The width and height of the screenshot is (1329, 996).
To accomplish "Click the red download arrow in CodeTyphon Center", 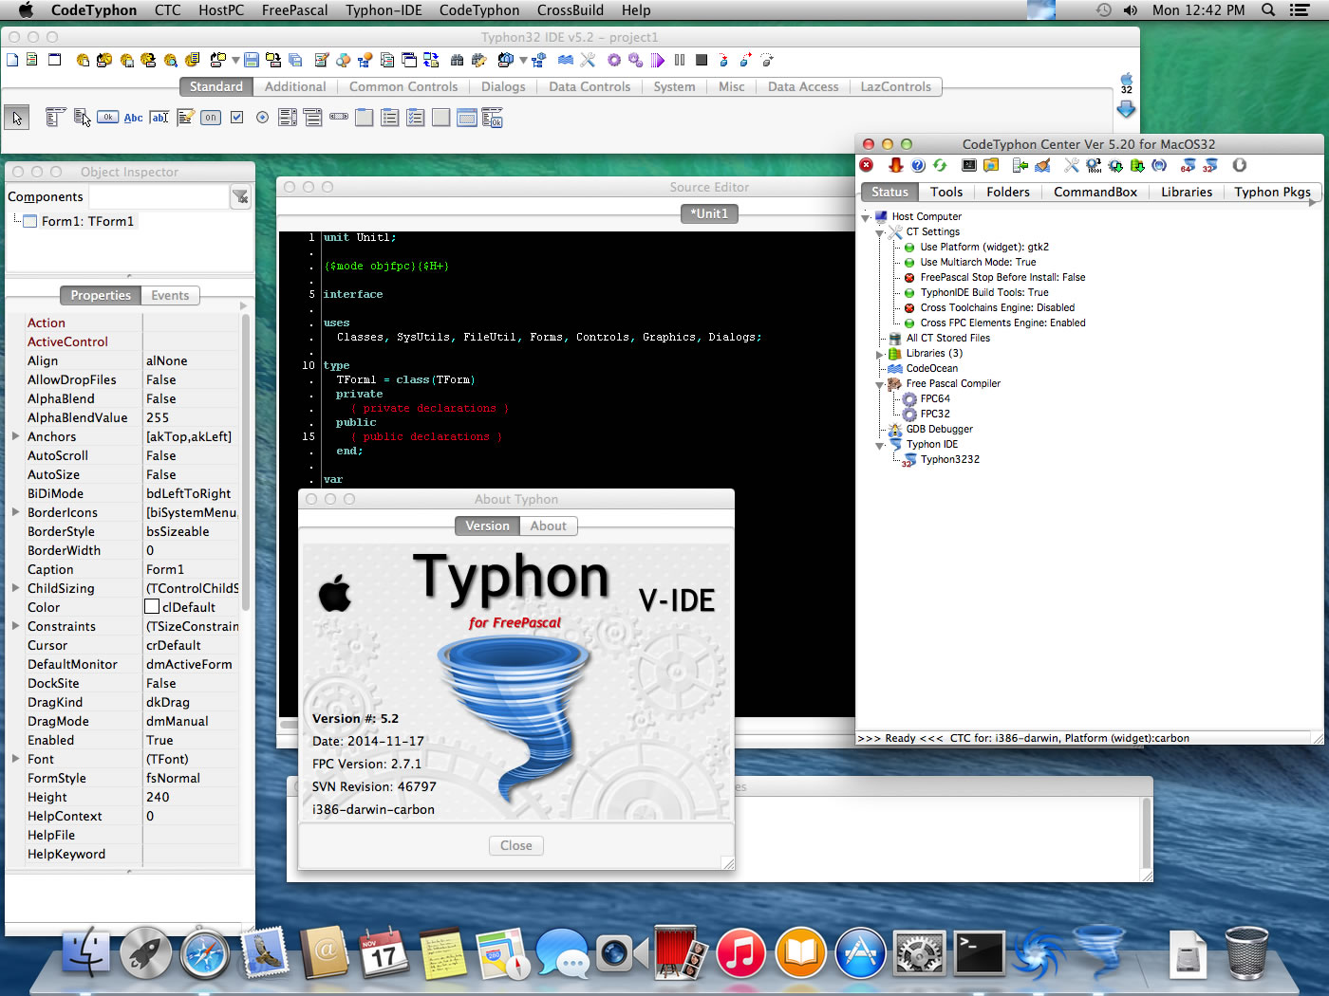I will pyautogui.click(x=895, y=165).
